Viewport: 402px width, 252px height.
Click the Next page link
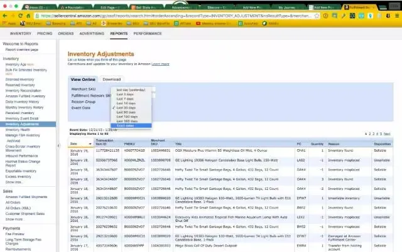(x=387, y=134)
